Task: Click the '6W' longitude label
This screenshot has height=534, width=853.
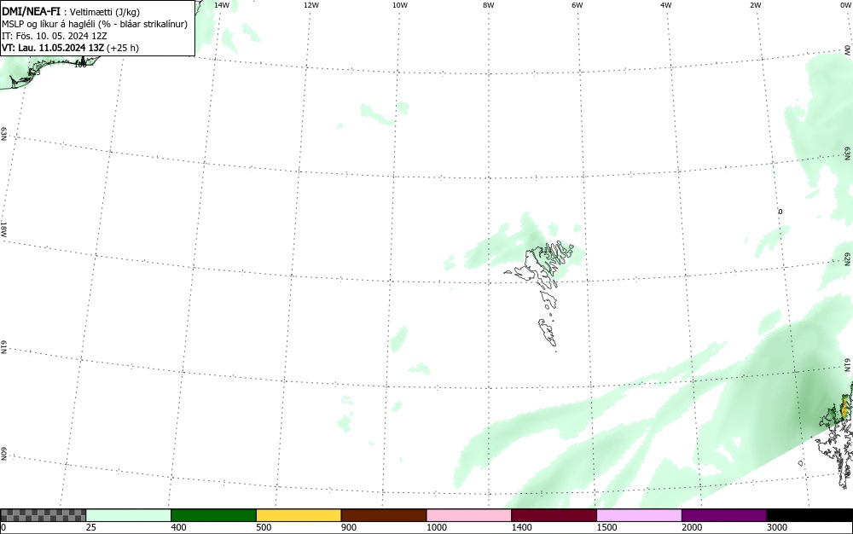Action: click(x=577, y=5)
